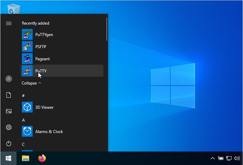Click the PSFTP text label
The image size is (243, 165).
(41, 47)
